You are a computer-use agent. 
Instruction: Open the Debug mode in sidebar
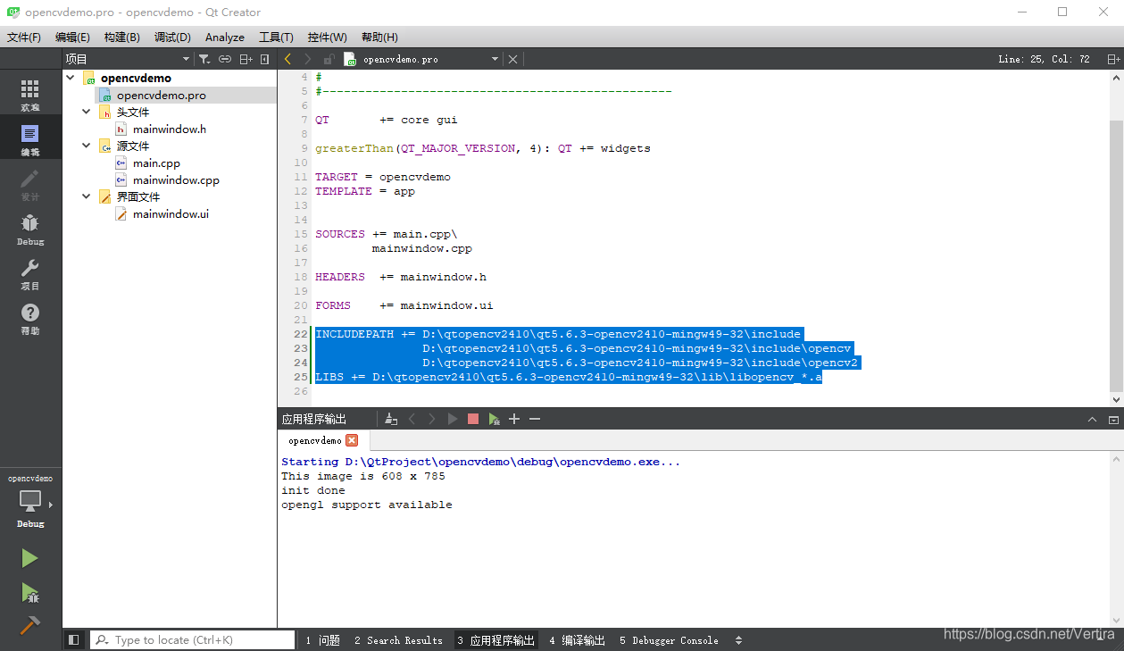tap(30, 229)
